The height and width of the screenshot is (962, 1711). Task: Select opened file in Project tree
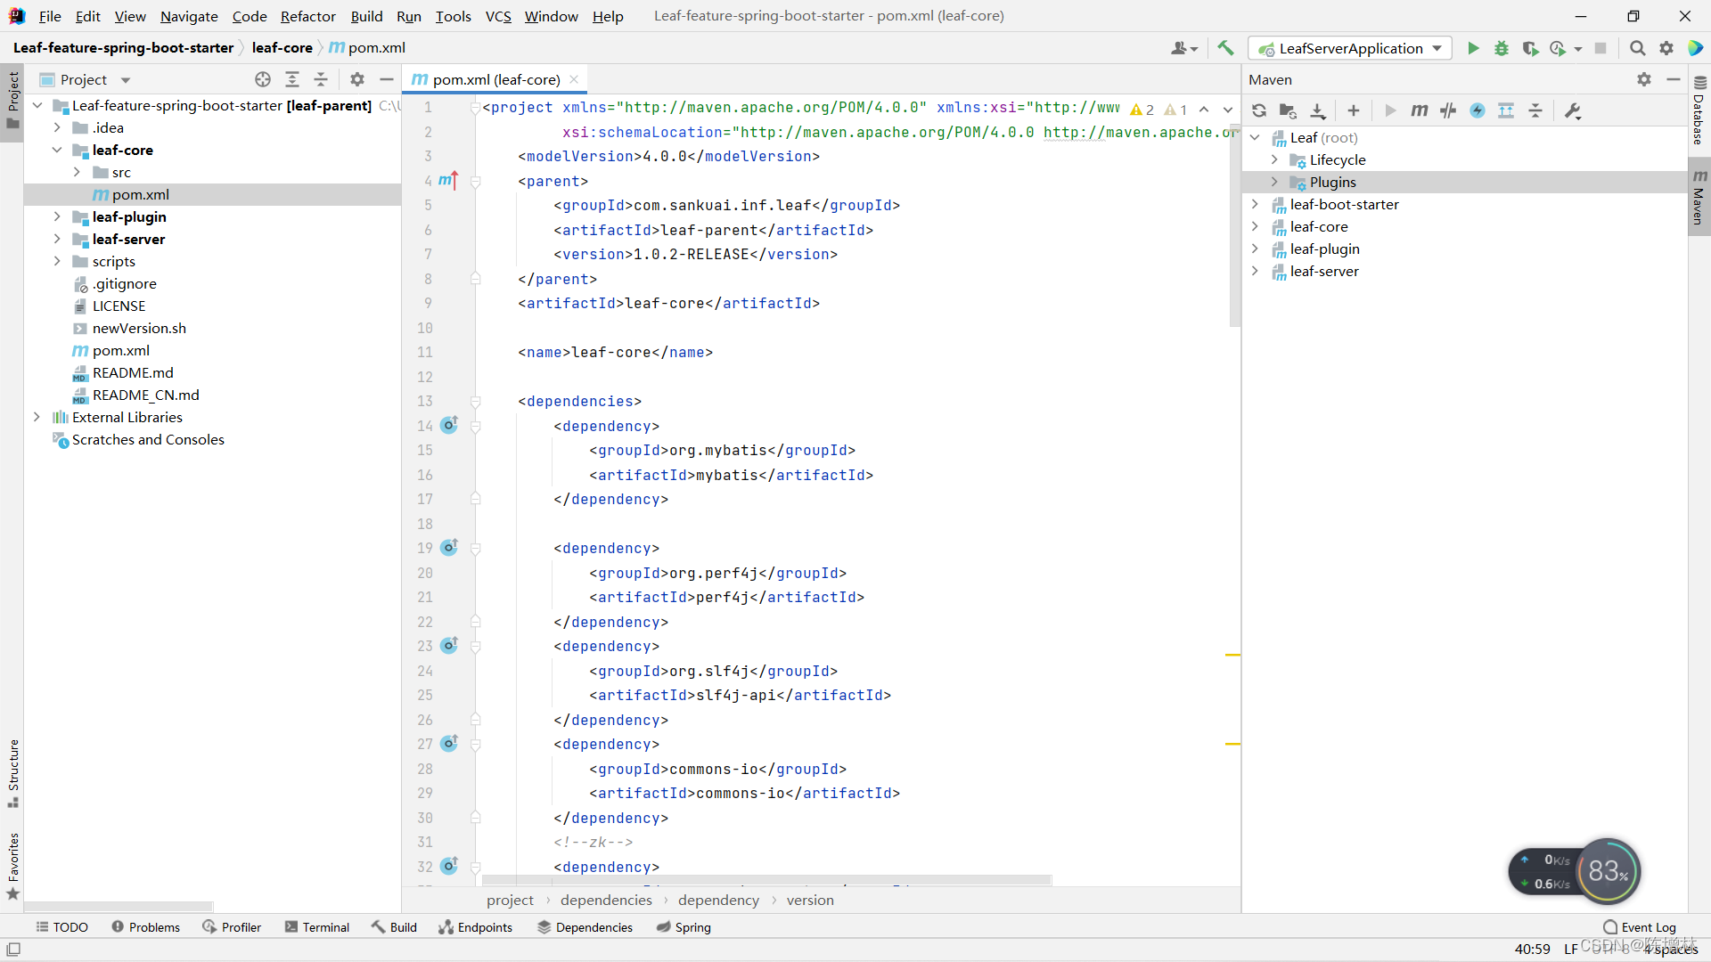pos(263,79)
